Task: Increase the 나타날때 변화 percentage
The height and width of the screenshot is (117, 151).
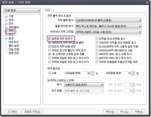Action: click(x=93, y=72)
